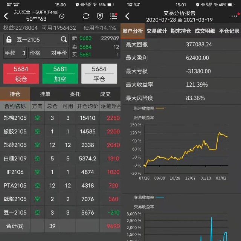Screen dimensions: 241x241
Task: Click the 最大收益率 121.39% row
Action: pos(181,84)
